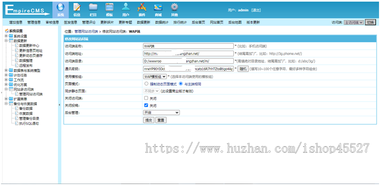This screenshot has height=185, width=380.
Task: Open 管理信息 in the shortcut bar
Action: click(34, 22)
